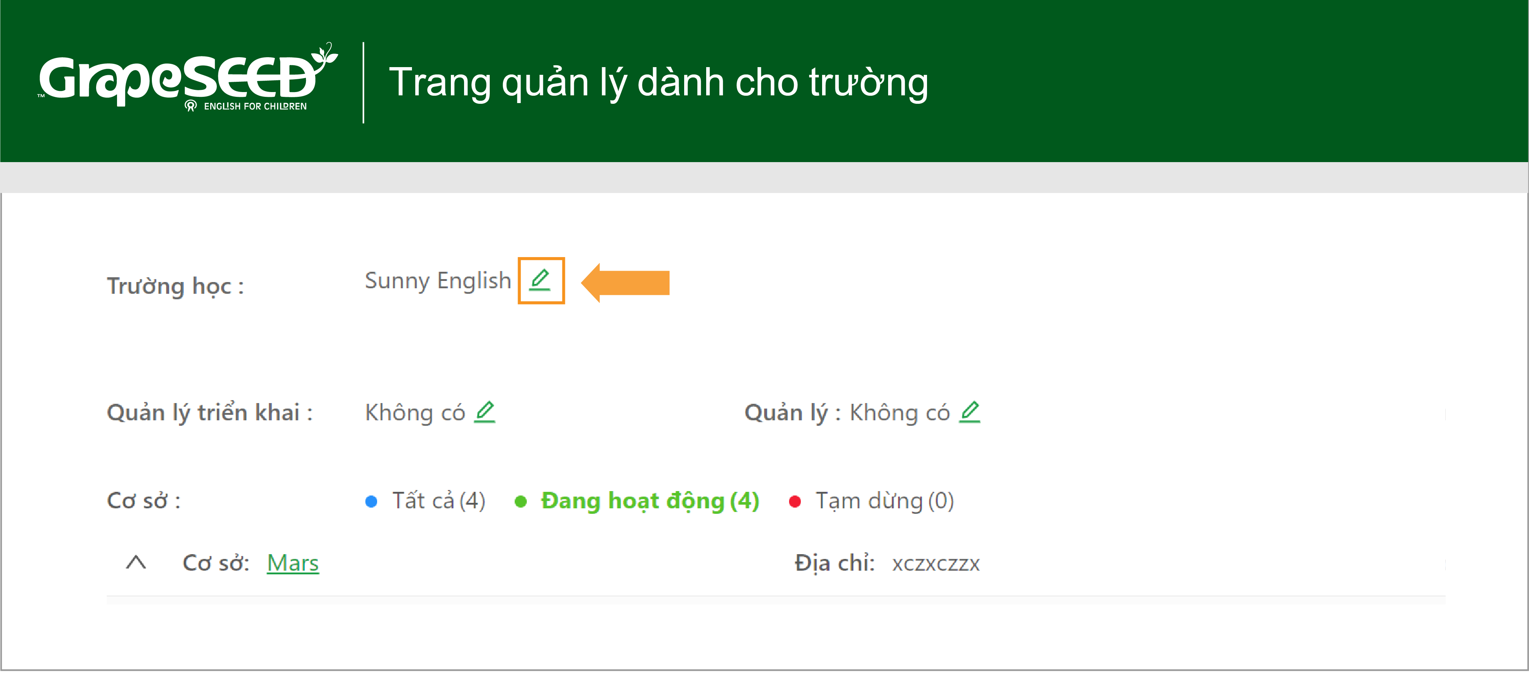Viewport: 1529px width, 673px height.
Task: Filter campuses by Tất cả (4)
Action: click(x=426, y=501)
